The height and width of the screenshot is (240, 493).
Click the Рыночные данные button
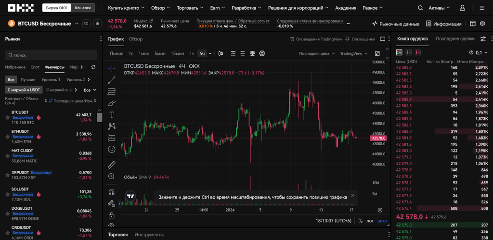[x=395, y=24]
